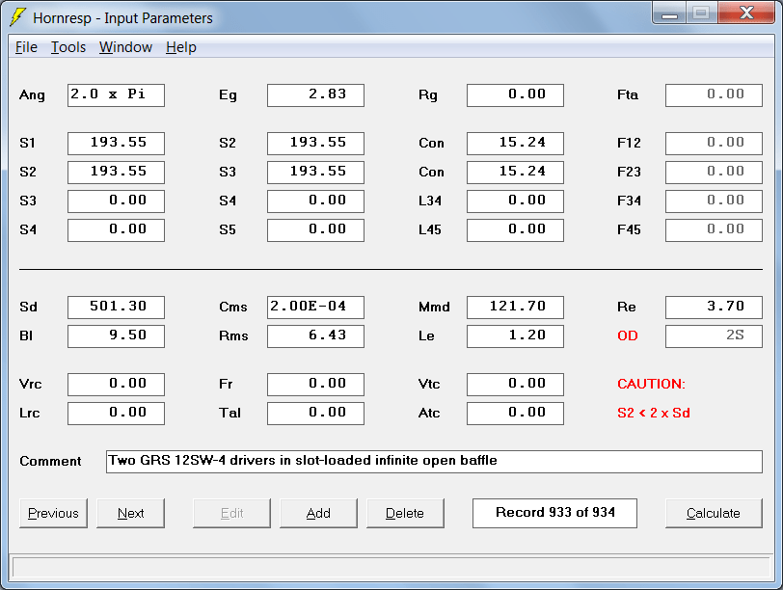Screen dimensions: 783x590
Task: Select the second Con field in S2 row
Action: 515,173
